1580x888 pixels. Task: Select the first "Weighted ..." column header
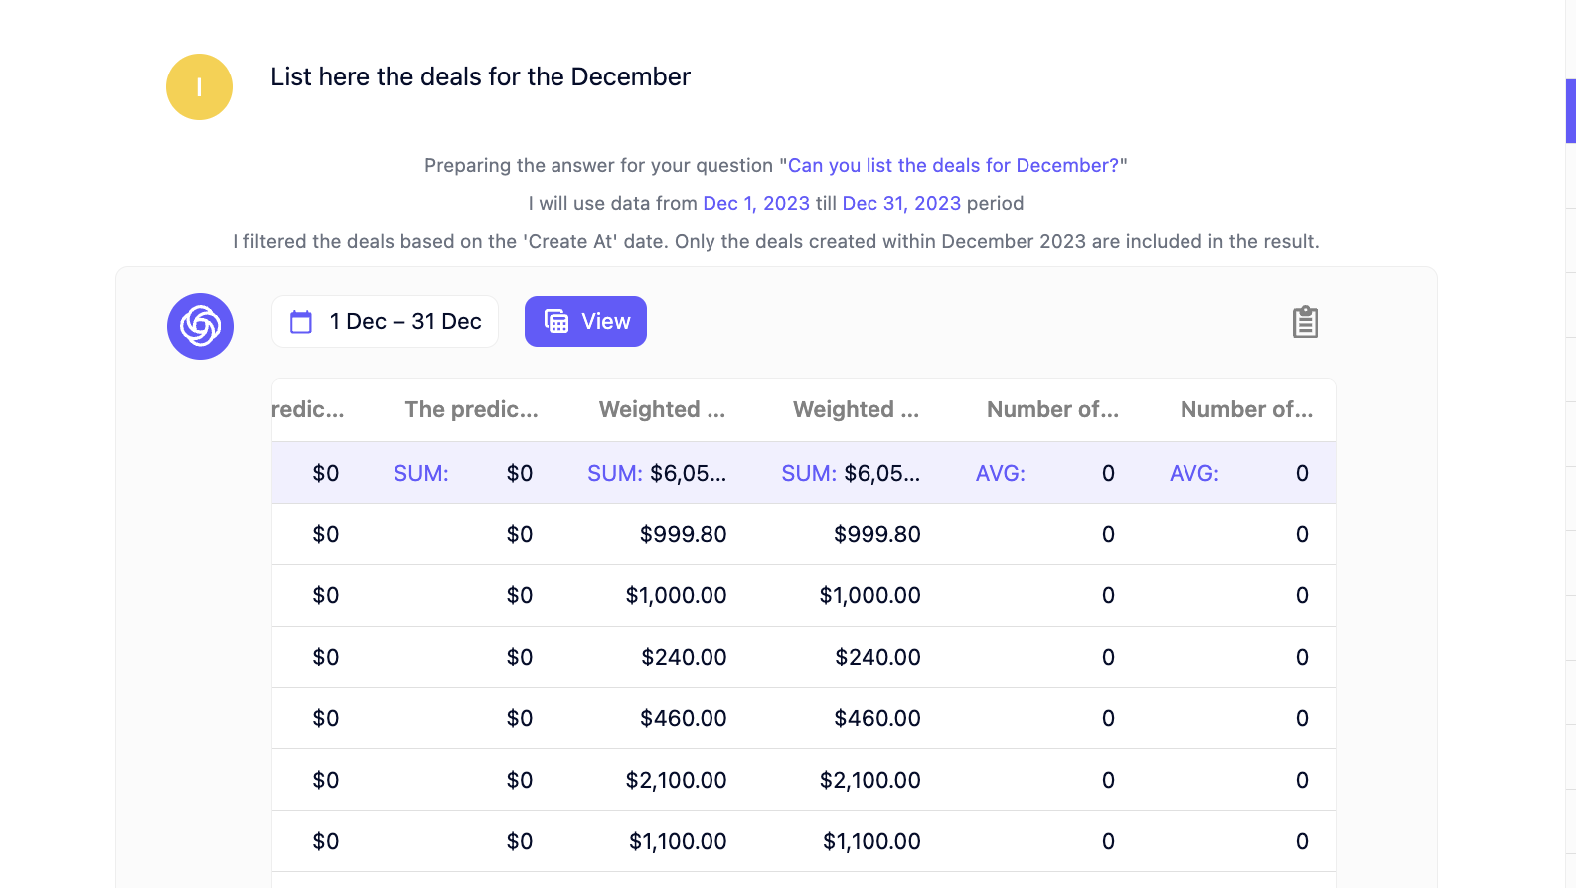click(x=662, y=409)
